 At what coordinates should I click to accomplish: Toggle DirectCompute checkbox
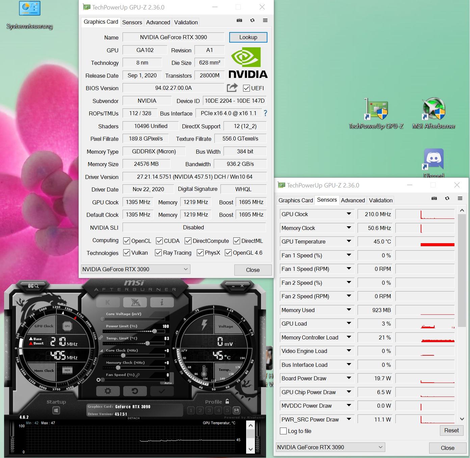[188, 241]
